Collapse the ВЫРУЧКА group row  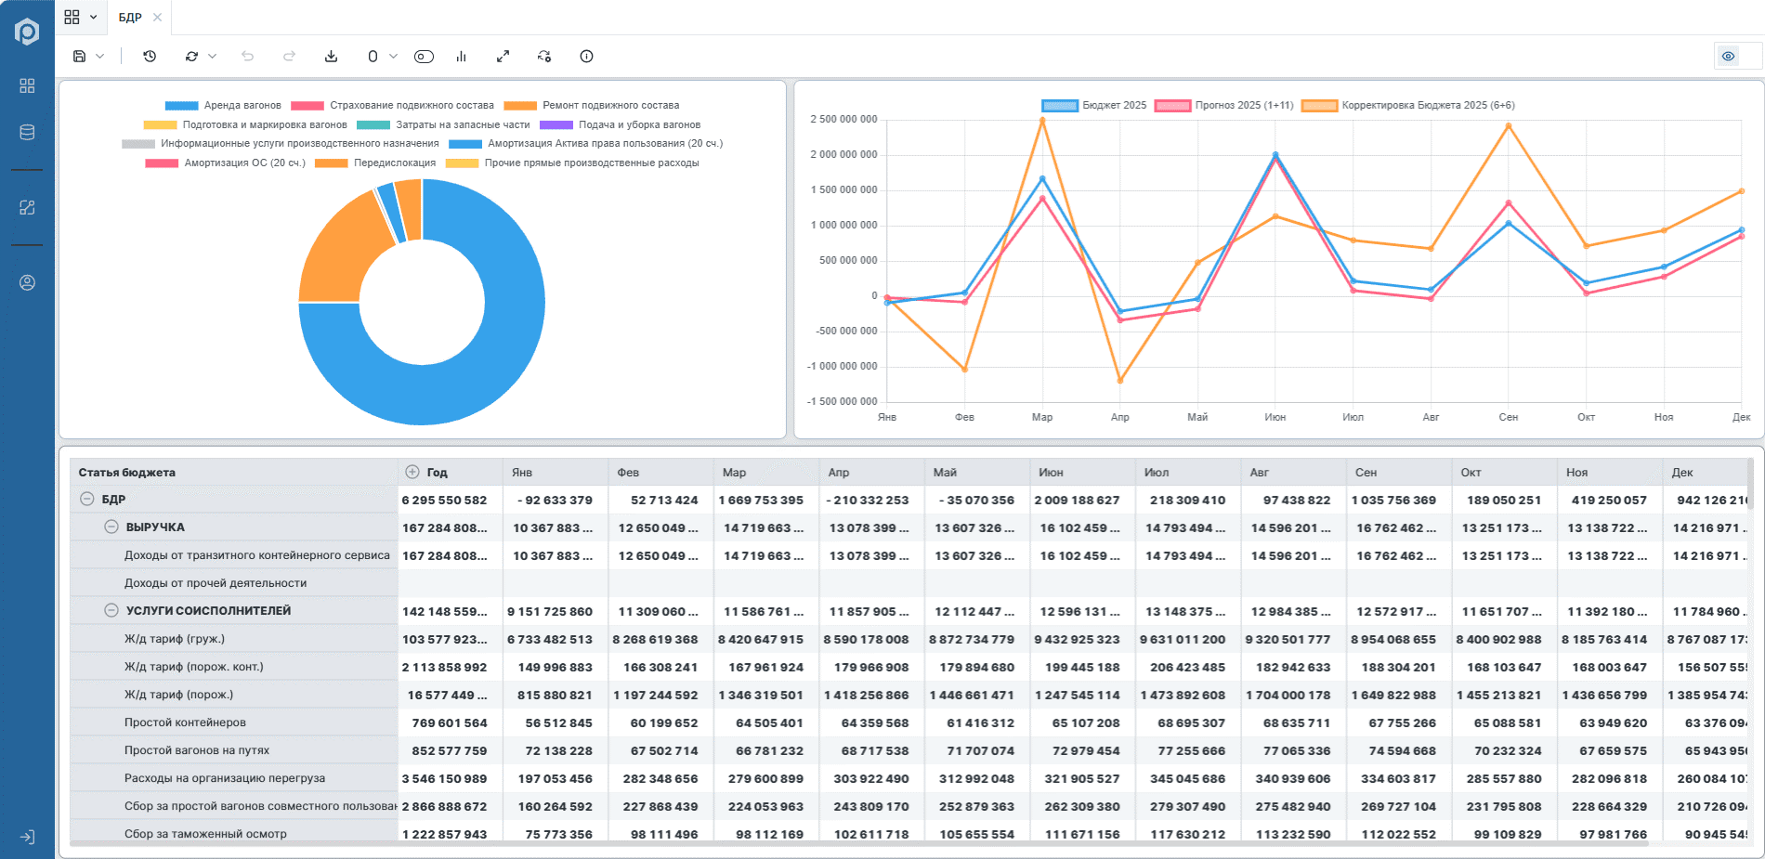click(111, 527)
